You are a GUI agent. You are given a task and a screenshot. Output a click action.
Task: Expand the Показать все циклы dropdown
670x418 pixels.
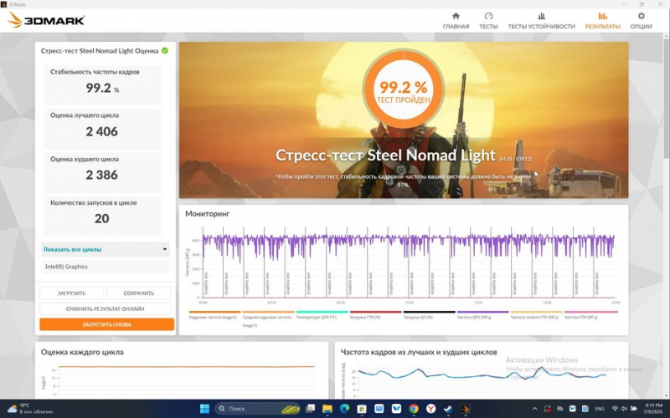(x=106, y=249)
